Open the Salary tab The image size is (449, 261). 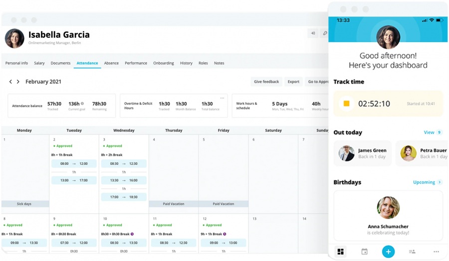click(x=39, y=63)
